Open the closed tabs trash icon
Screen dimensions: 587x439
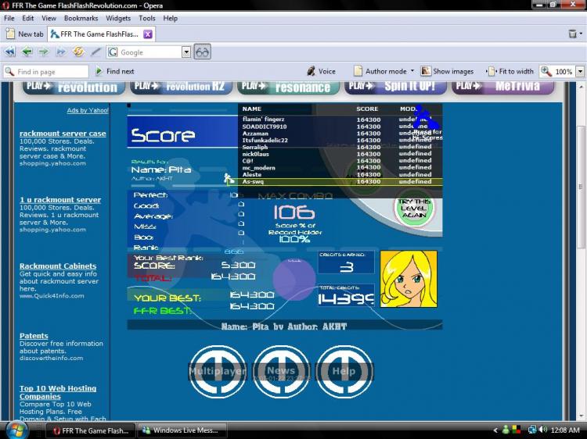[573, 34]
